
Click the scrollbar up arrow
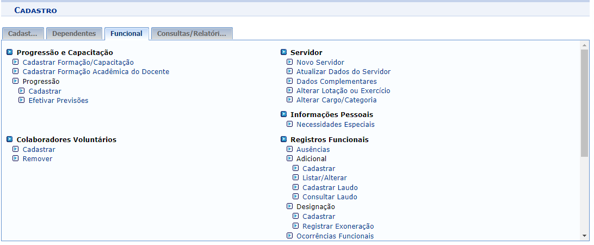pos(585,46)
